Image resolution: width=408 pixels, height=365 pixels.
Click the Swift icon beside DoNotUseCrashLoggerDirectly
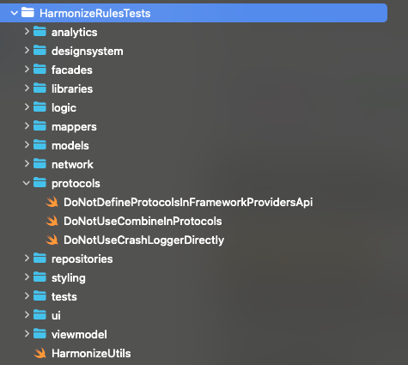tap(52, 240)
